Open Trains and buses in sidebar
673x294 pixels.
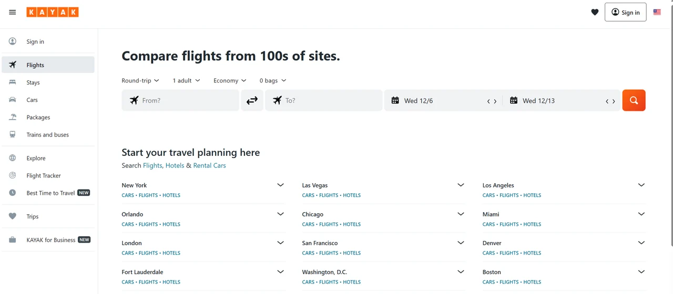48,134
